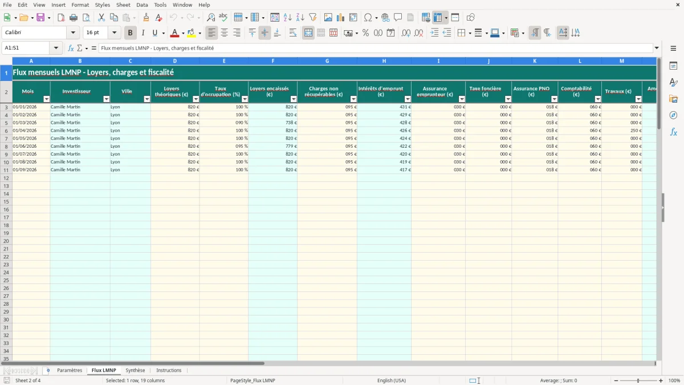Open the Font Size dropdown
684x385 pixels.
tap(114, 33)
